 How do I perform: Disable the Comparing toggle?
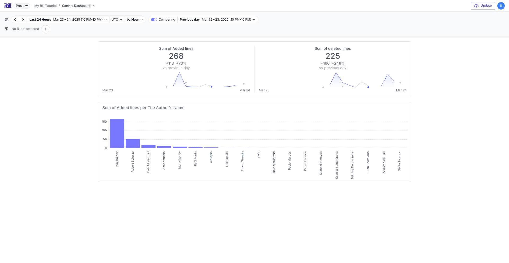[x=154, y=19]
